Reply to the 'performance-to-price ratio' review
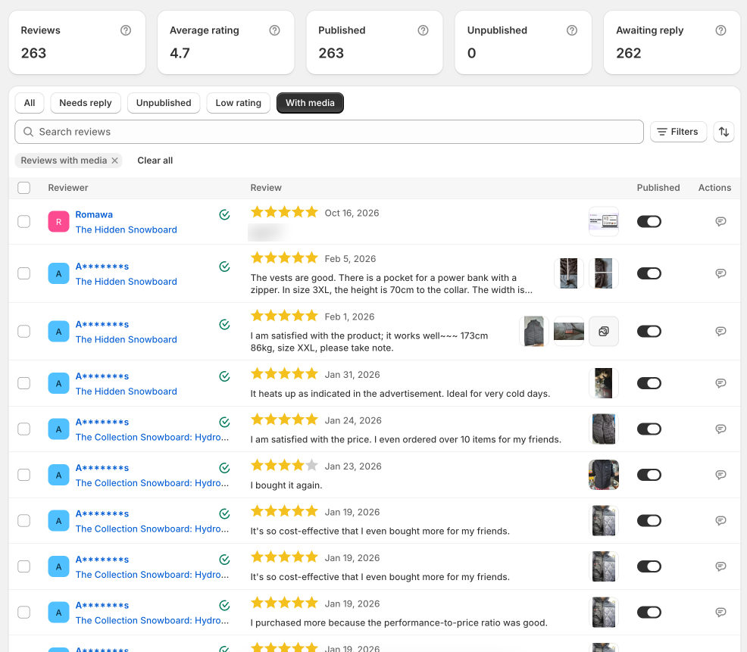 (720, 613)
